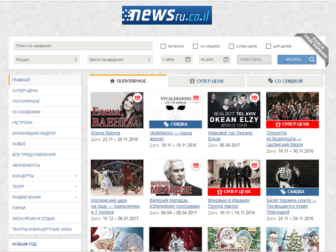Viewport: 336px width, 252px height.
Task: Select Супер-цена in the sidebar
Action: 45,91
